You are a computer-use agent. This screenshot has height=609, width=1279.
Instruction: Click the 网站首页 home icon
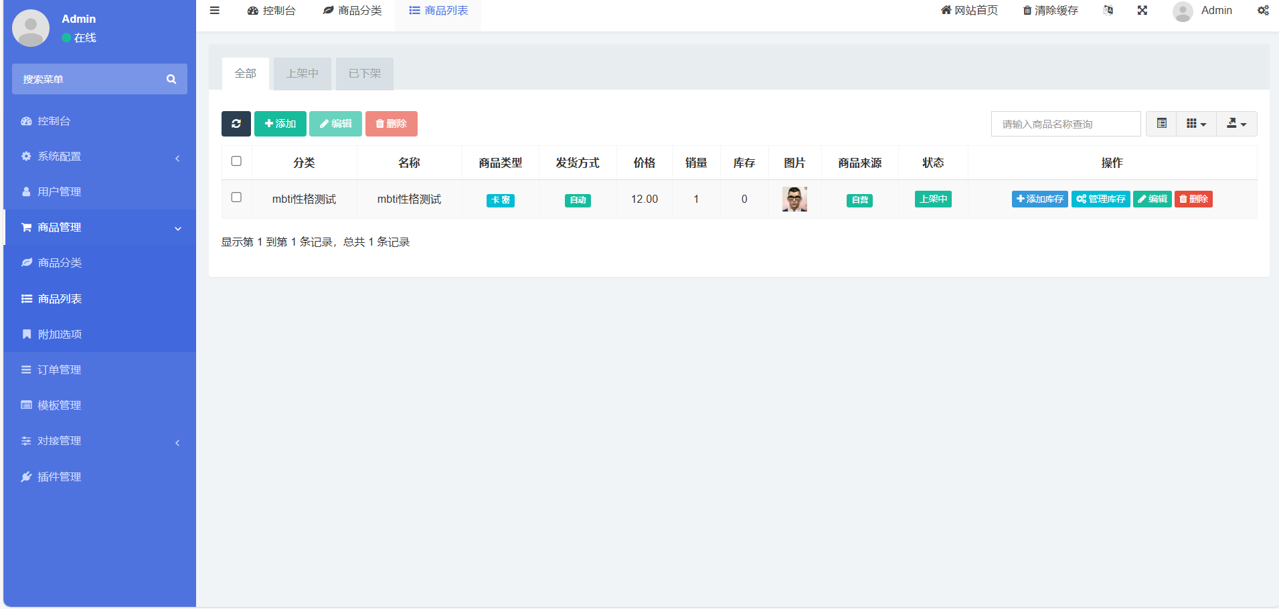pyautogui.click(x=946, y=10)
